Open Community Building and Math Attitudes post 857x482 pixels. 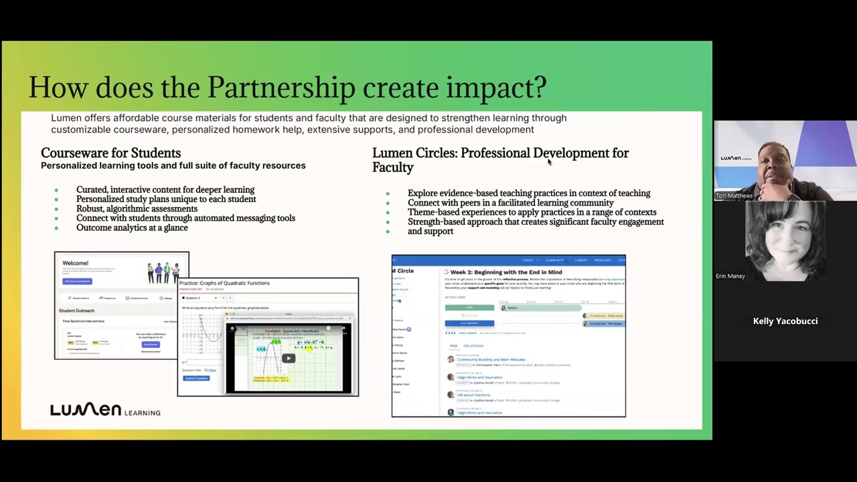point(491,359)
